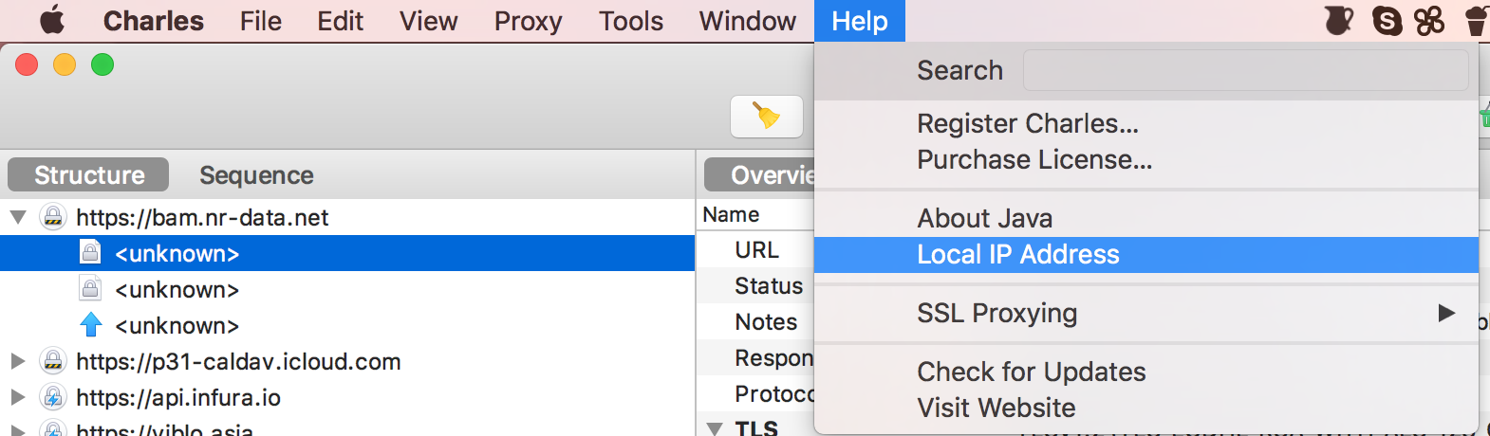The image size is (1490, 436).
Task: Expand SSL Proxying submenu arrow
Action: [x=1446, y=313]
